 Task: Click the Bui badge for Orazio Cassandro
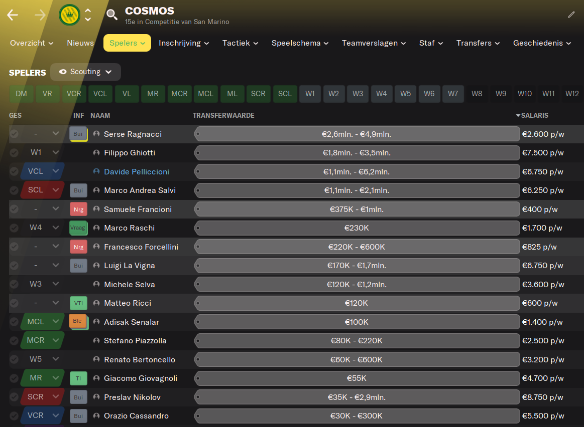pos(79,416)
